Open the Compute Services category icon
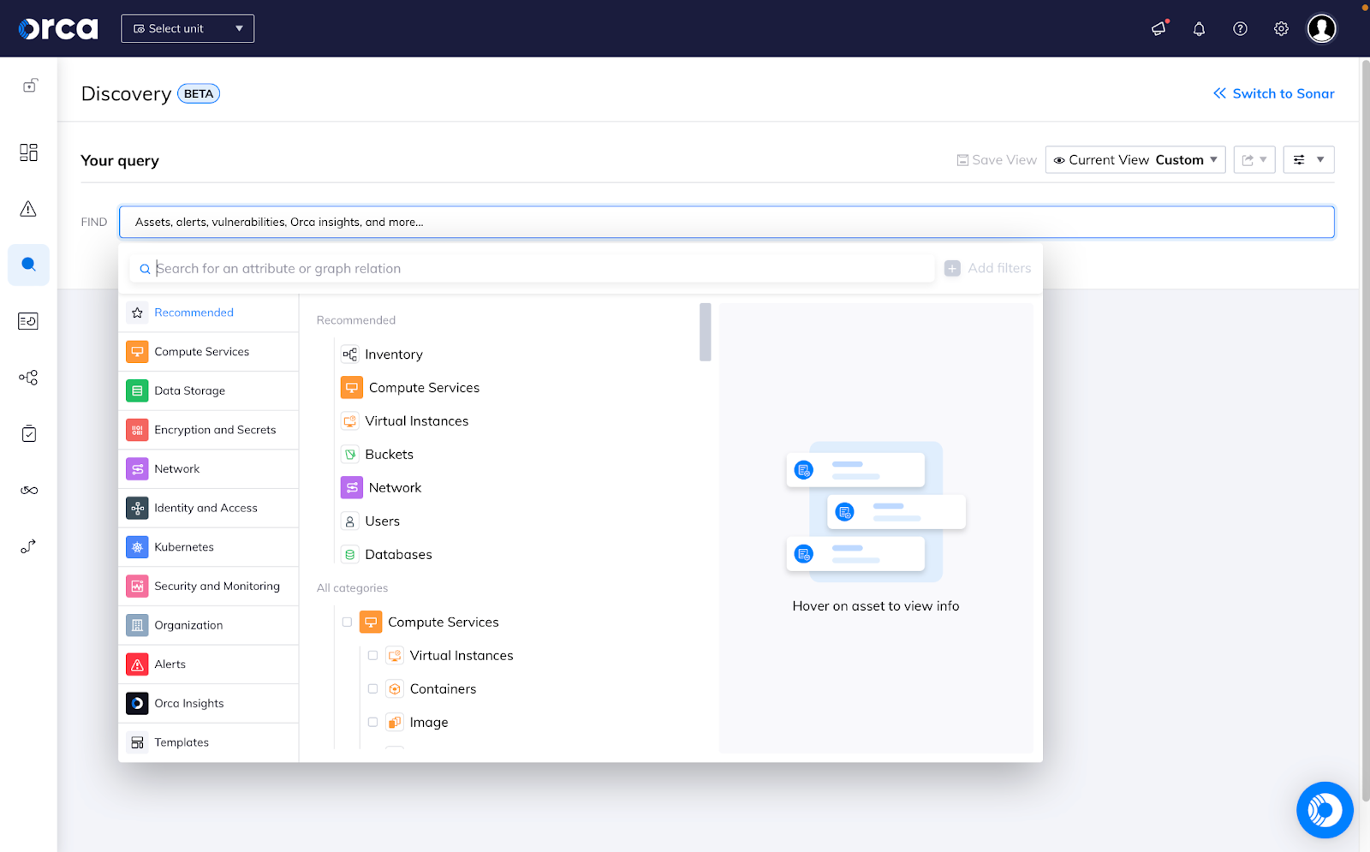1370x852 pixels. [x=137, y=351]
